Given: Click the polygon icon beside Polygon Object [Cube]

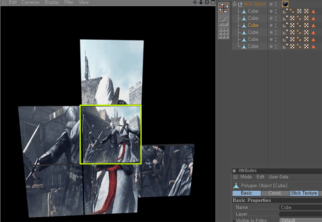Looking at the screenshot, I should [236, 186].
